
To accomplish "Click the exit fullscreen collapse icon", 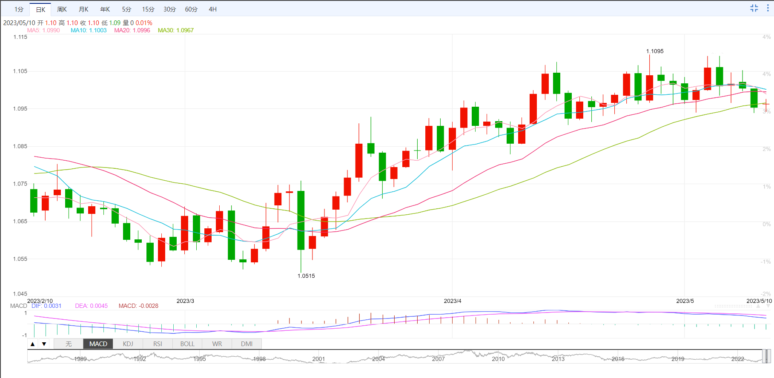I will coord(754,8).
